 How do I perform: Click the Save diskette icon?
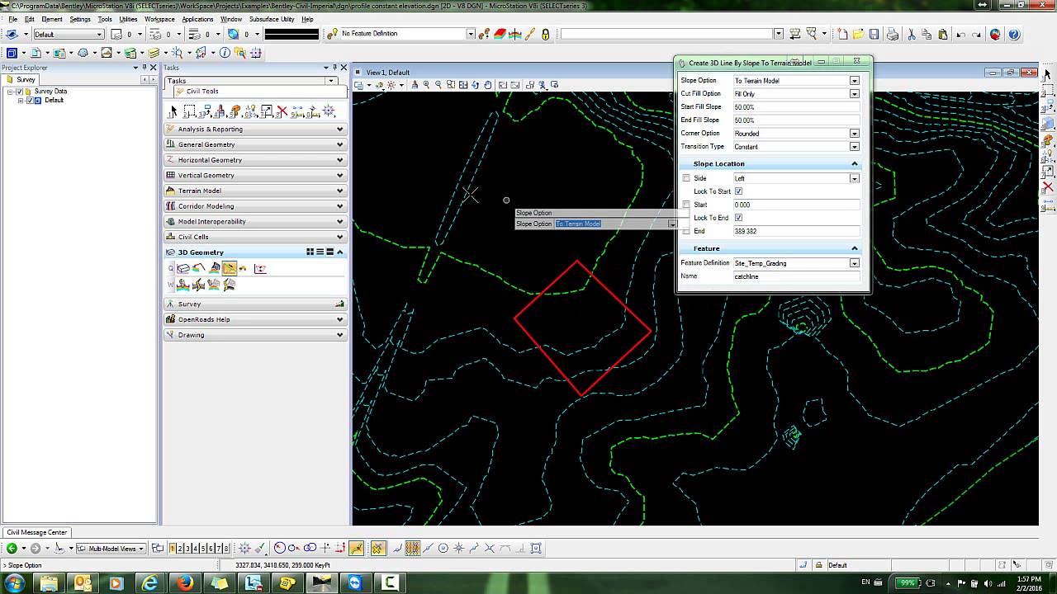(x=874, y=34)
